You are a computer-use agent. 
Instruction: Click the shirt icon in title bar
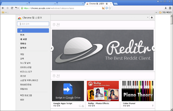tap(158, 1)
